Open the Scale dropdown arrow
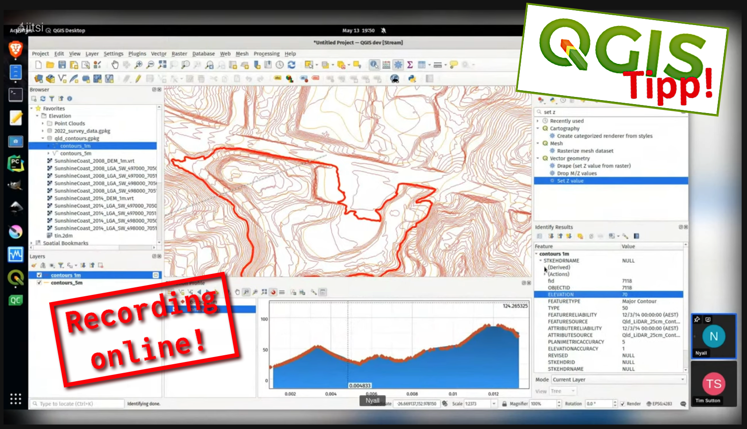 coord(494,404)
